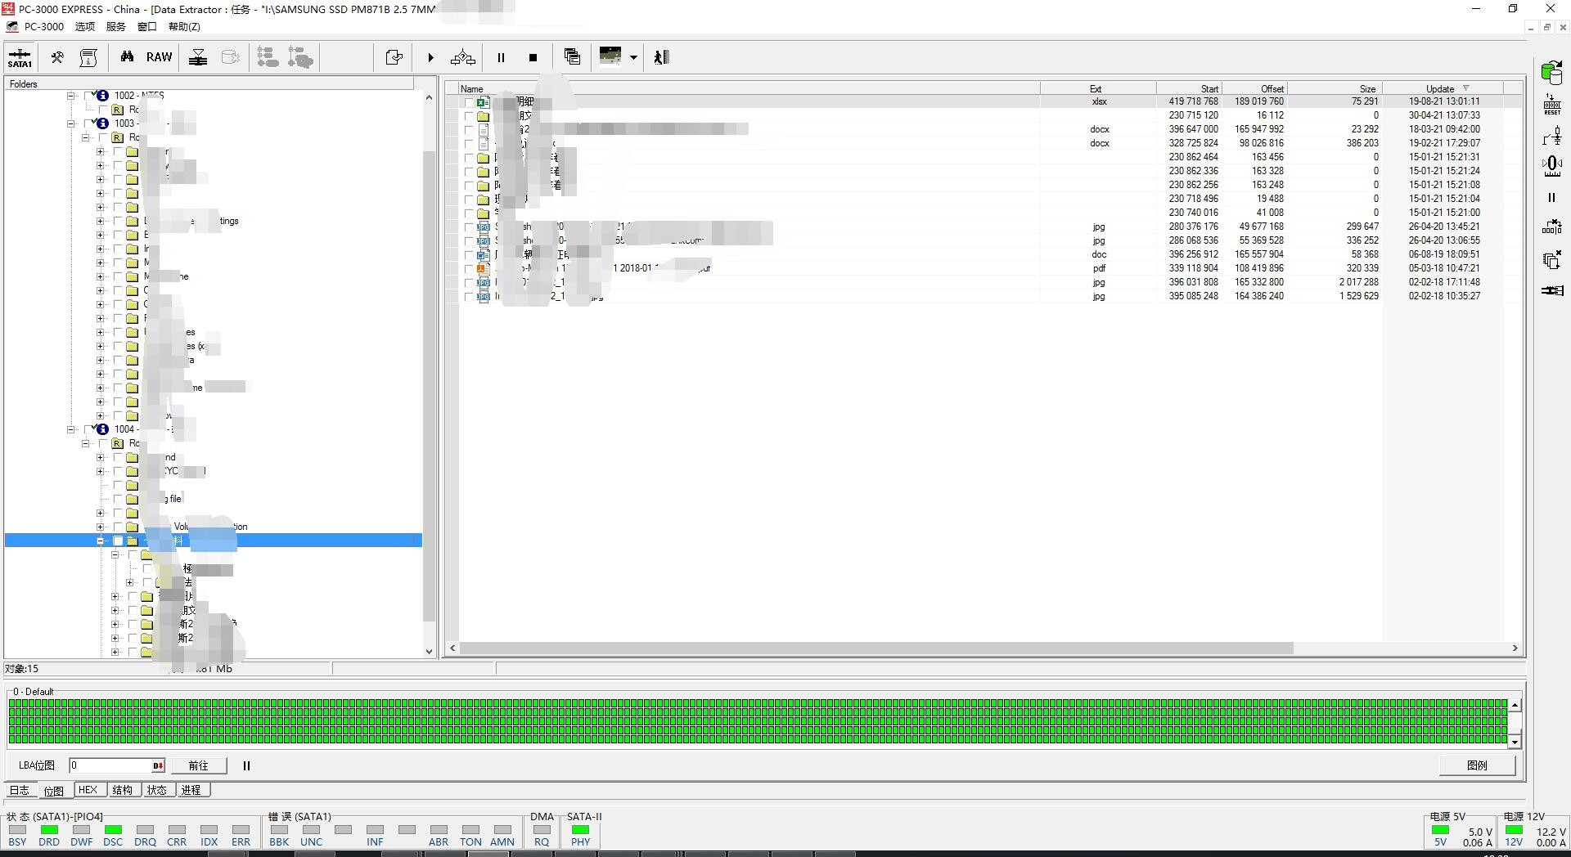The height and width of the screenshot is (857, 1571).
Task: Open the hammer-and-wrench utilities icon
Action: tap(57, 57)
